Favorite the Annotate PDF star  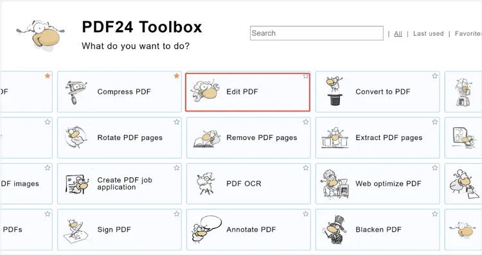tap(305, 214)
